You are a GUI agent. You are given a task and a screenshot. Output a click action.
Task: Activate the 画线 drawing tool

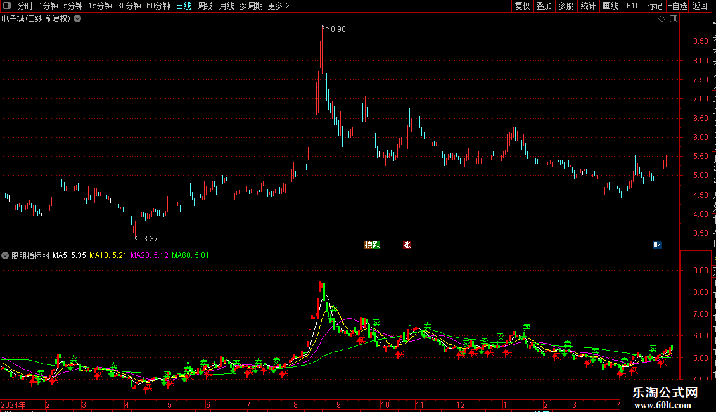pyautogui.click(x=610, y=6)
